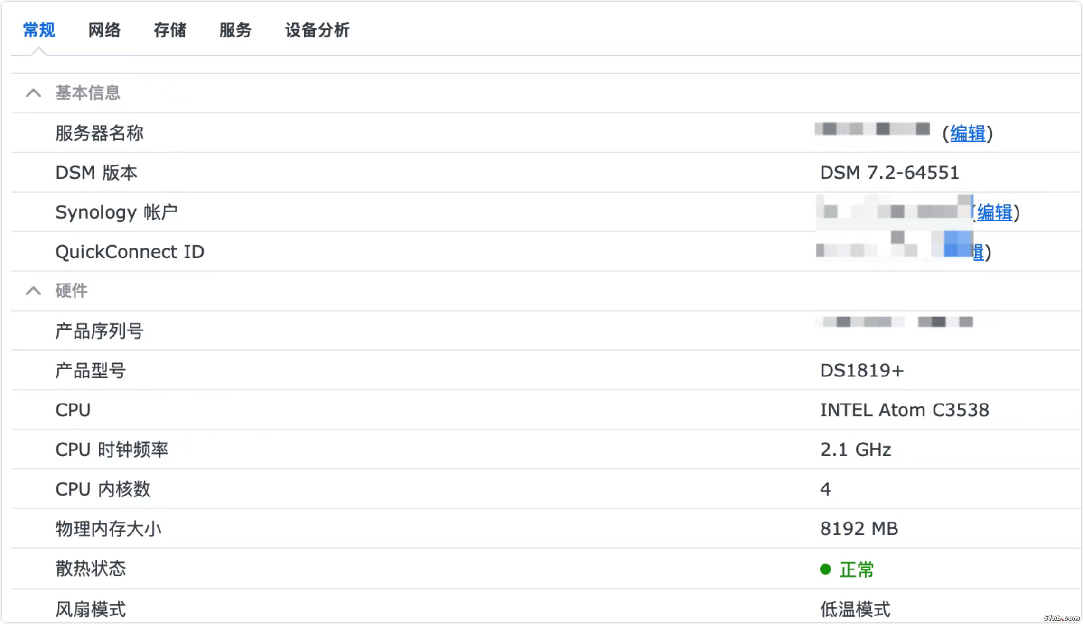Click the 正常 cooling status text
This screenshot has width=1083, height=624.
pyautogui.click(x=857, y=569)
